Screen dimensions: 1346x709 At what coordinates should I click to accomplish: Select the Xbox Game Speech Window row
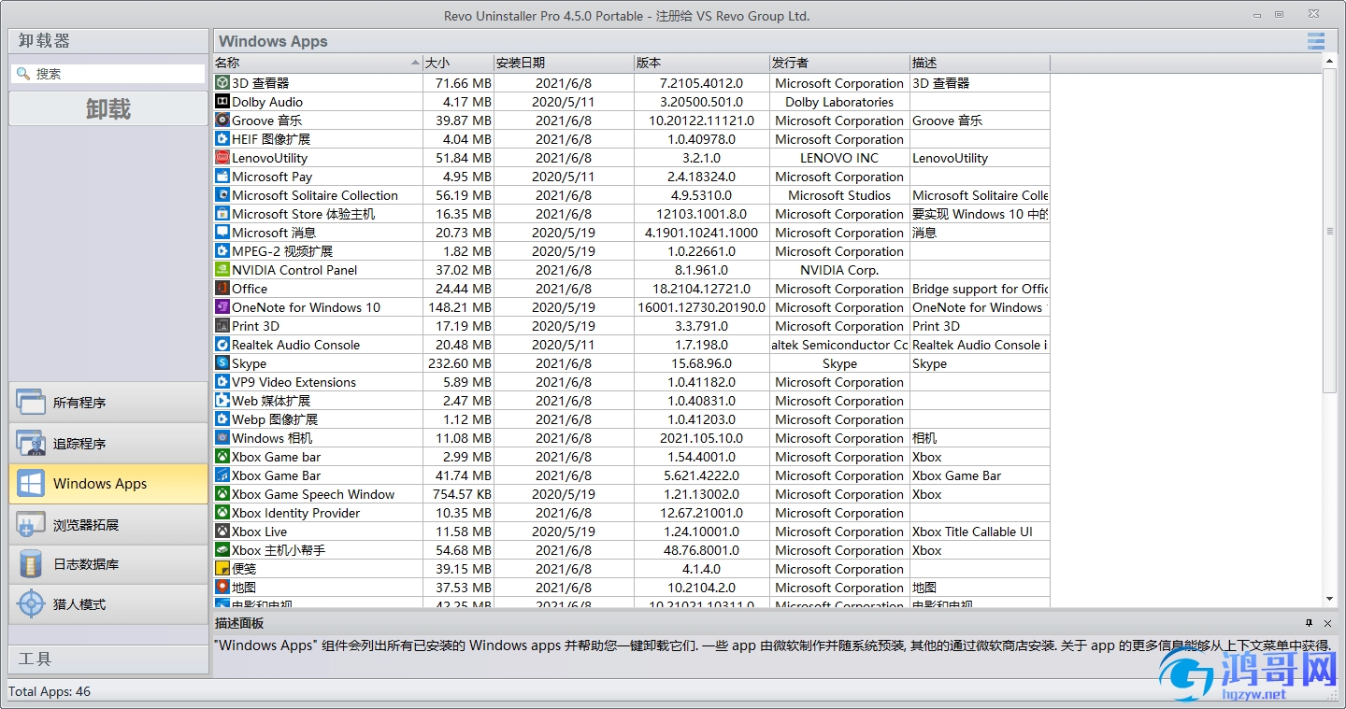point(632,494)
